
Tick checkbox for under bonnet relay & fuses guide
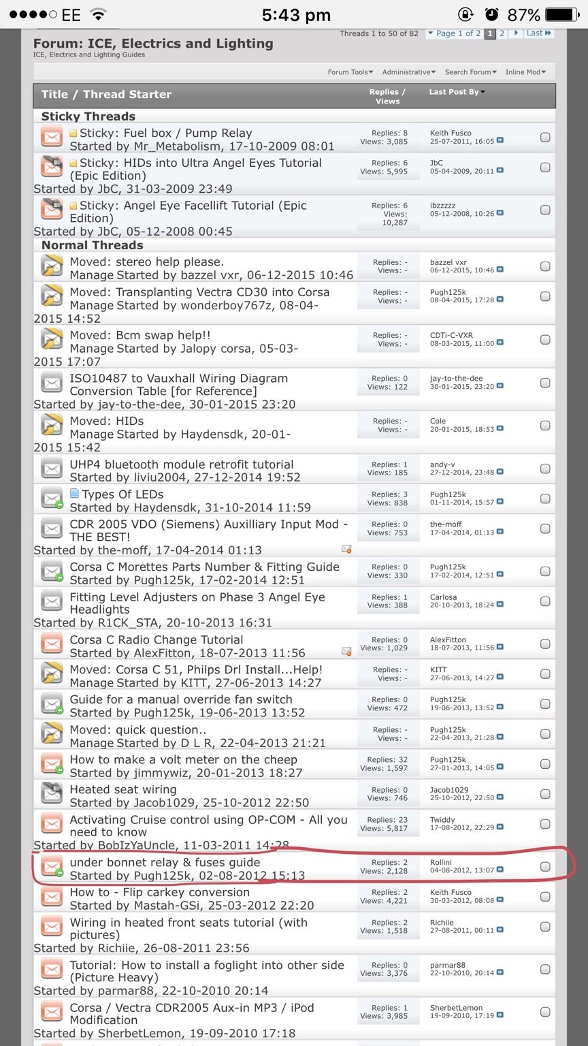click(x=545, y=867)
